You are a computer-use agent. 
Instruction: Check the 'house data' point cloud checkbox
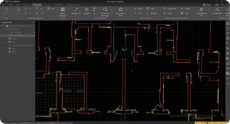(x=10, y=32)
